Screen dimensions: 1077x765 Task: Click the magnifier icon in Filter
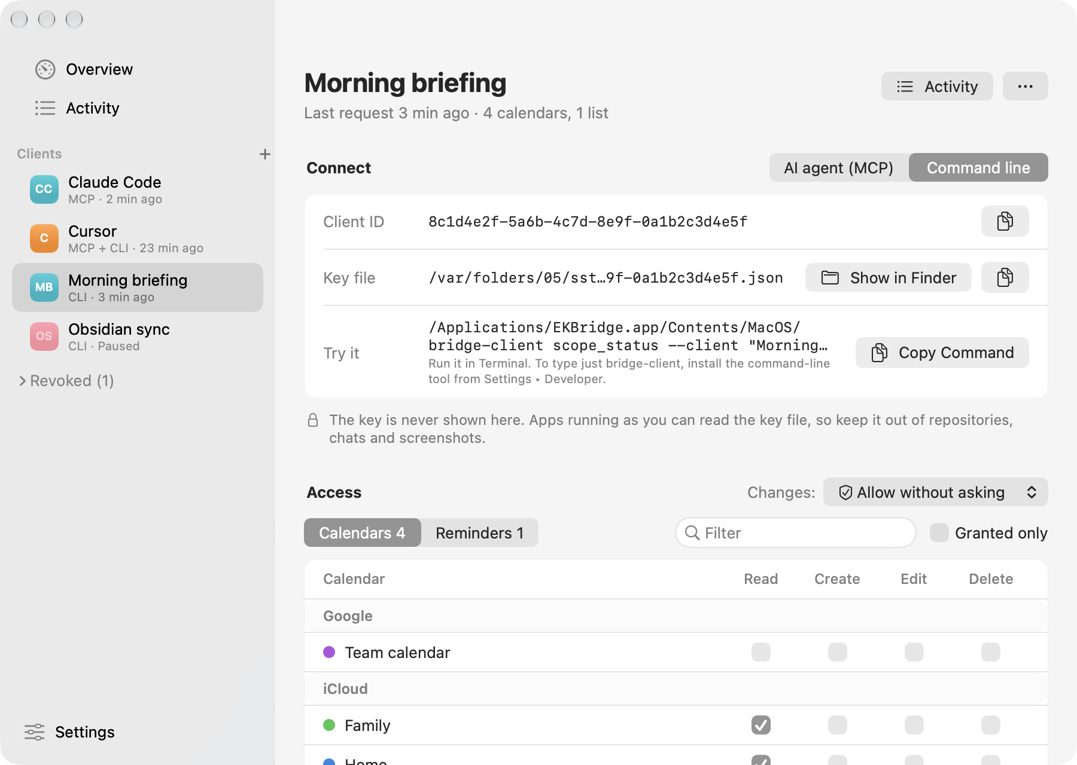click(x=692, y=533)
